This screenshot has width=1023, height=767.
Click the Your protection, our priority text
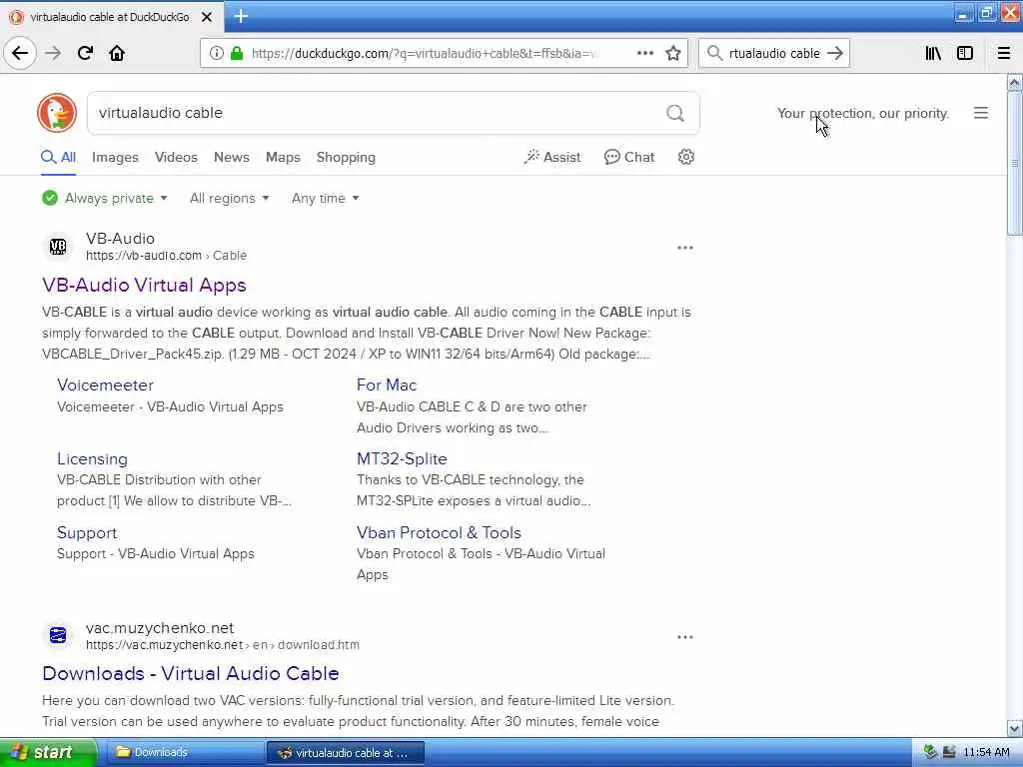(x=862, y=114)
